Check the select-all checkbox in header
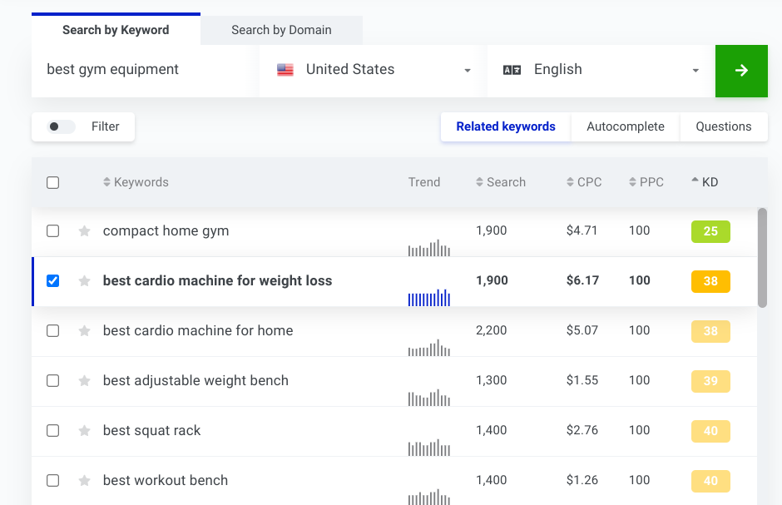Screen dimensions: 782x505 pos(53,182)
